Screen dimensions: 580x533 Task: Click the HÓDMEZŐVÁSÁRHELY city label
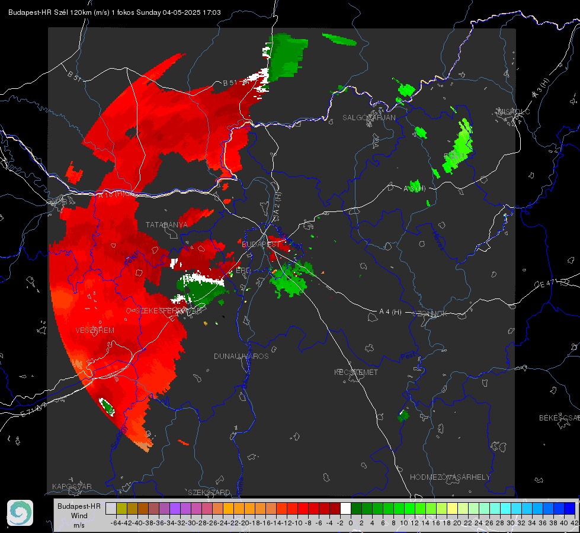(450, 477)
